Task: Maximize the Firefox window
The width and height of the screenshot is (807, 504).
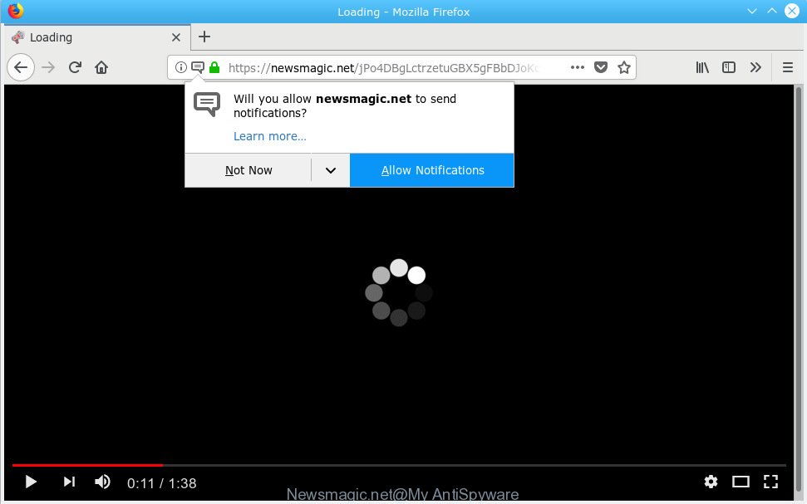Action: (772, 11)
